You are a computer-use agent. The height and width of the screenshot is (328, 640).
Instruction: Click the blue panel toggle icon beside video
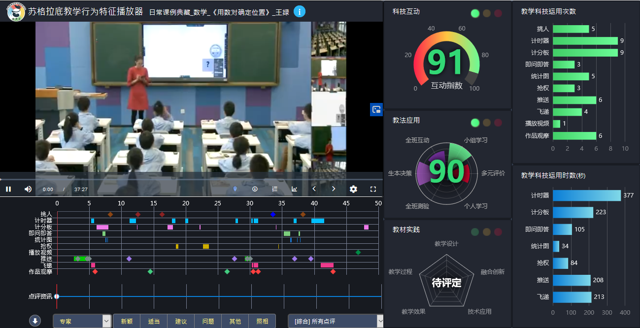376,110
